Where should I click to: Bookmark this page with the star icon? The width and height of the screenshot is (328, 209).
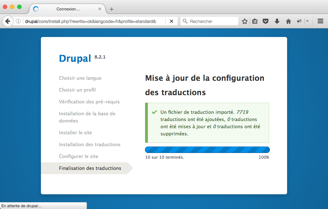[x=244, y=21]
